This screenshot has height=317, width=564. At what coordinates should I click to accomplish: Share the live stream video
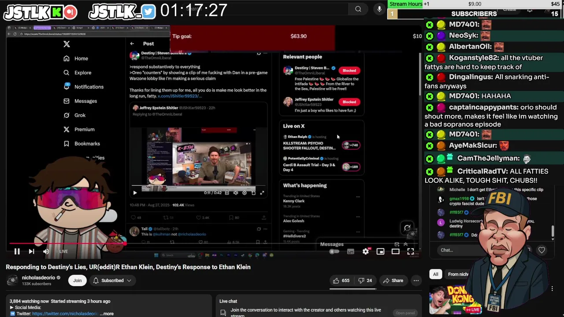(393, 280)
